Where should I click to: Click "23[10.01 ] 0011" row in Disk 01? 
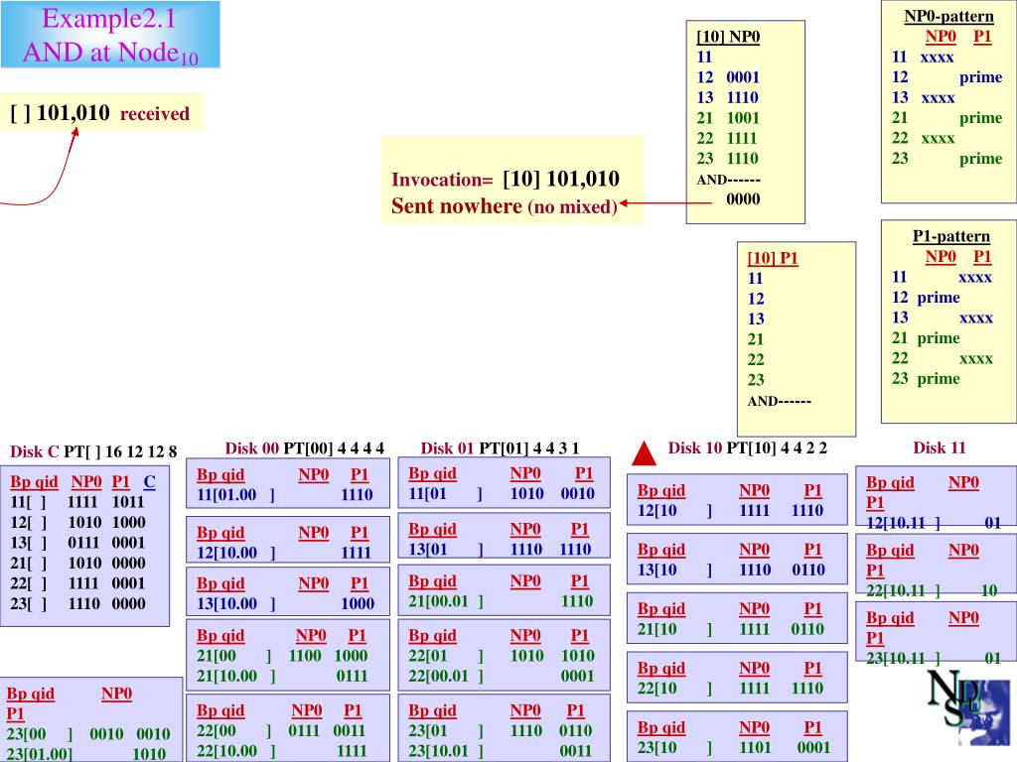click(500, 751)
